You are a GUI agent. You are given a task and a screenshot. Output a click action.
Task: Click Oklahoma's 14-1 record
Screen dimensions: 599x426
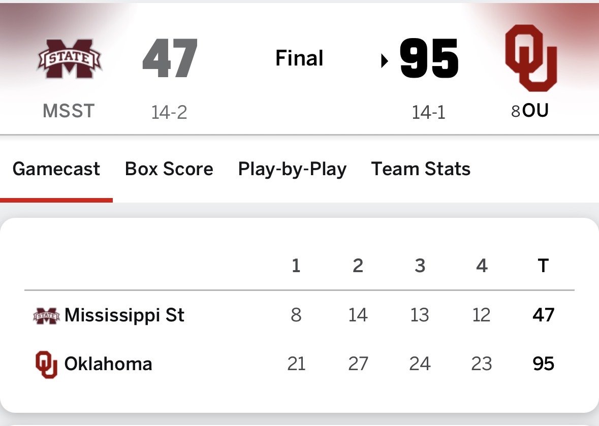click(428, 112)
